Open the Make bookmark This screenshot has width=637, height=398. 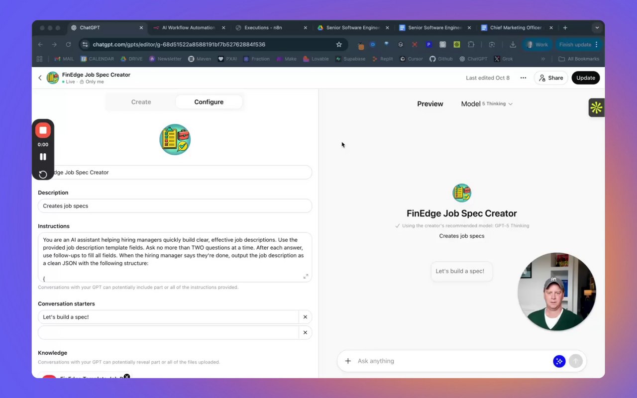pyautogui.click(x=287, y=59)
